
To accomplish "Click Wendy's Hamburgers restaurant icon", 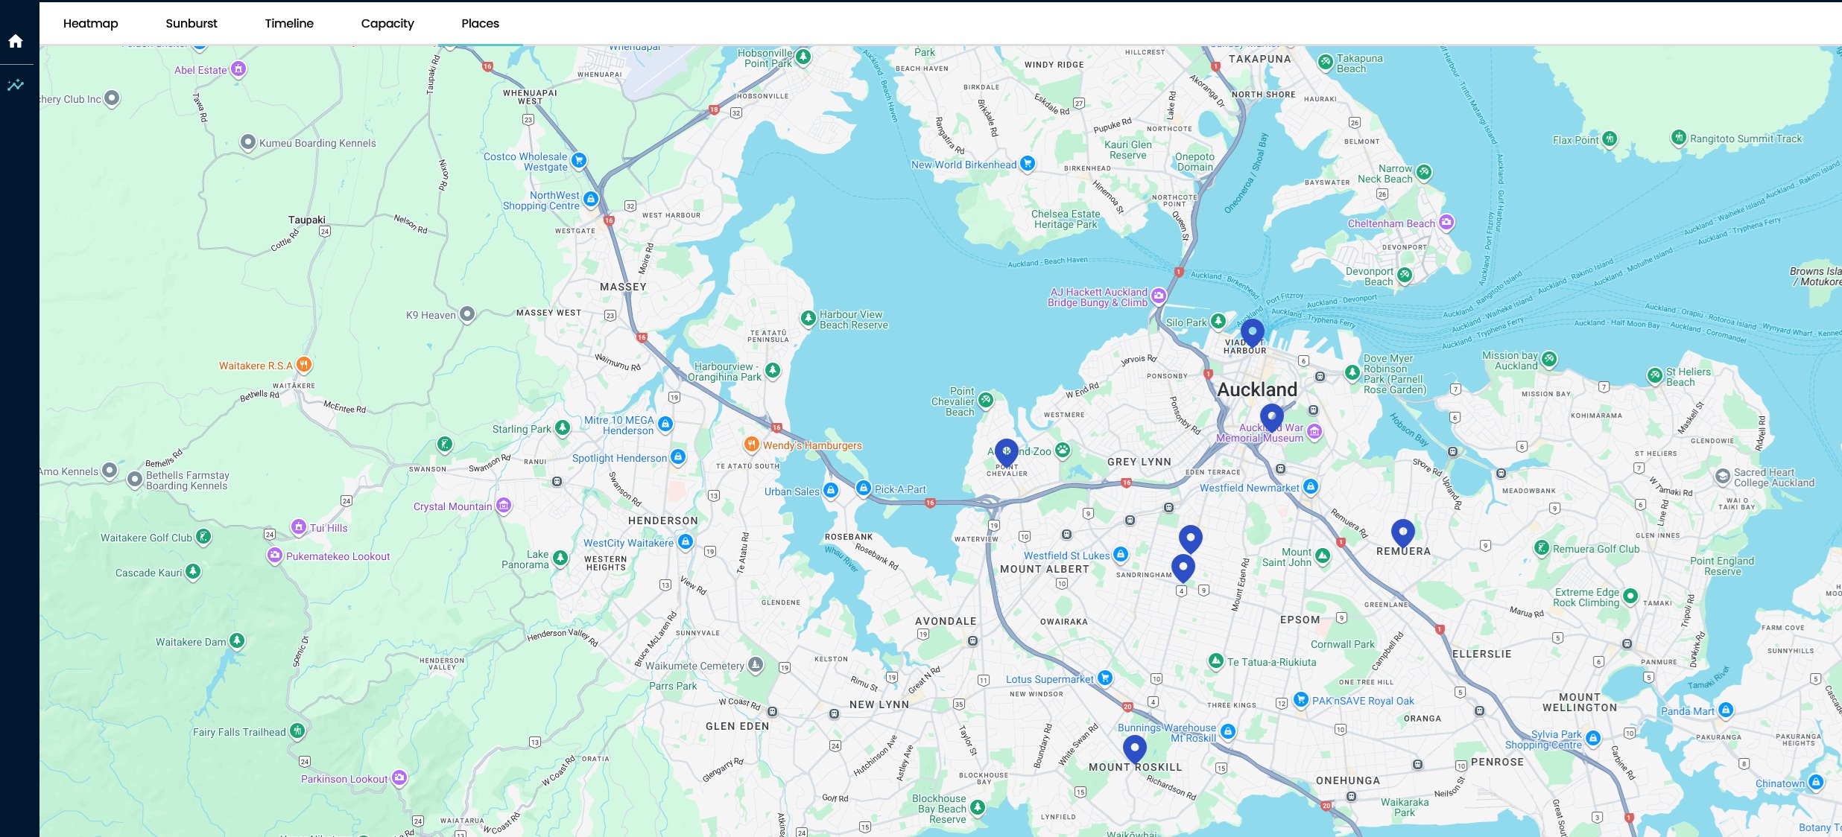I will click(x=751, y=445).
